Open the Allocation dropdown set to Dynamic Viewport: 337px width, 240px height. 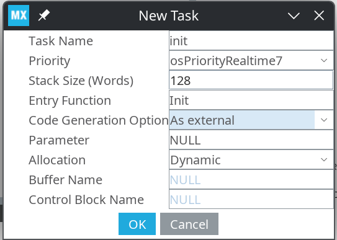click(251, 159)
